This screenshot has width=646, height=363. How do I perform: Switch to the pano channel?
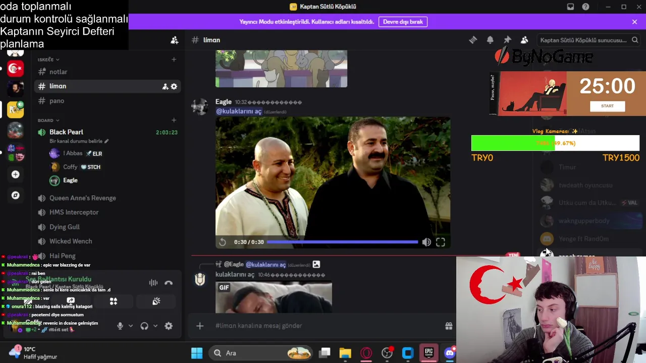click(x=107, y=101)
